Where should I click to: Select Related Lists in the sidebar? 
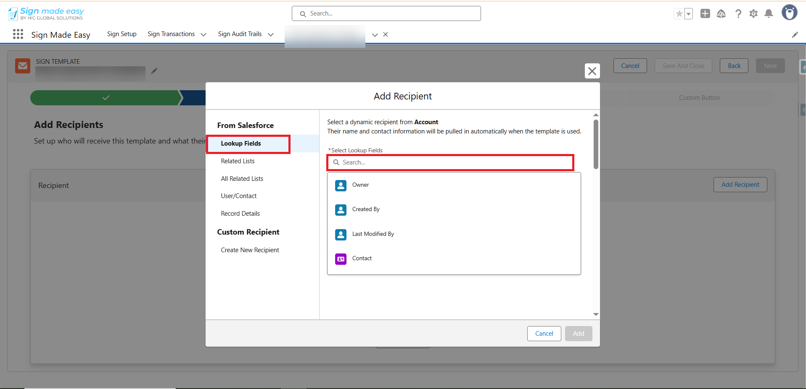(x=238, y=161)
